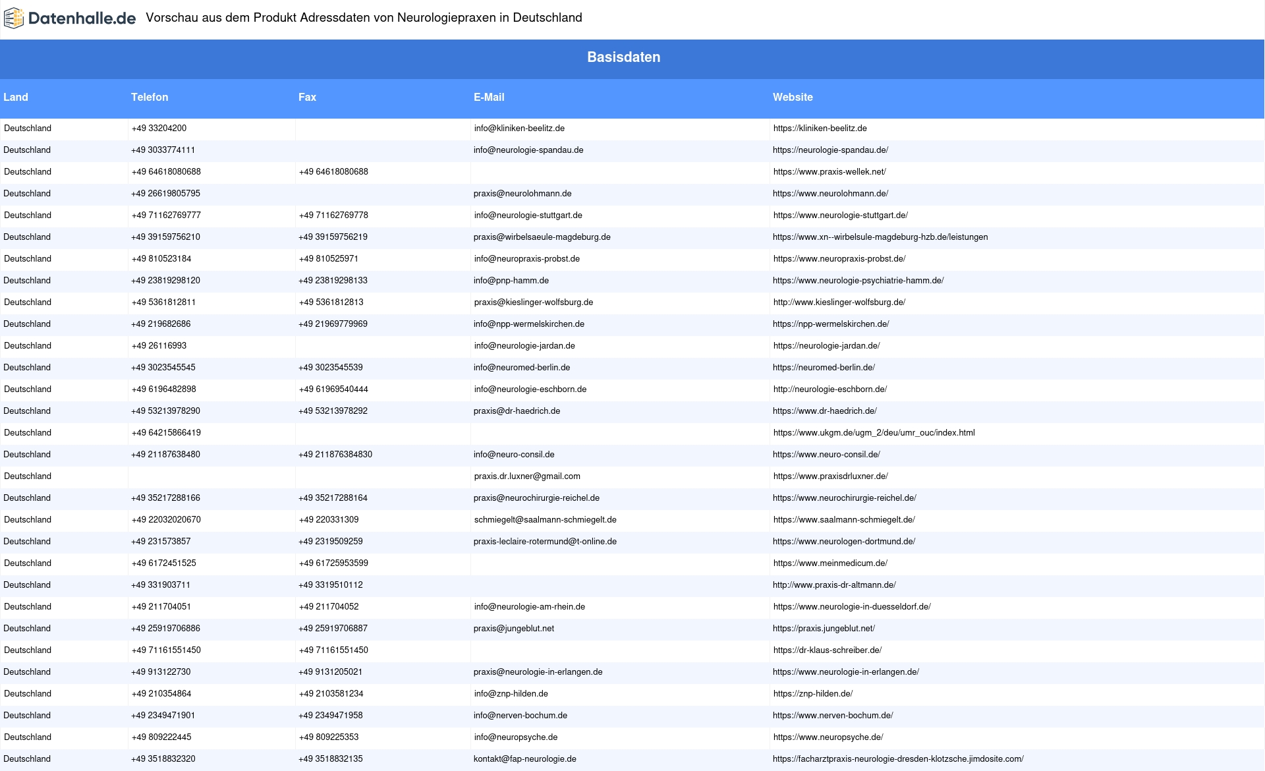Open website https://neurologie-spandau.de/

pos(830,150)
